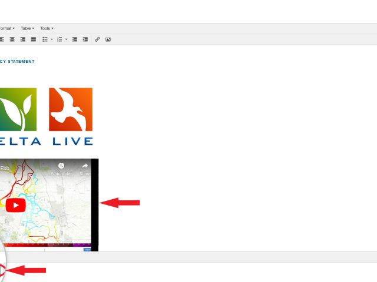Insert a bulleted list

[x=45, y=39]
